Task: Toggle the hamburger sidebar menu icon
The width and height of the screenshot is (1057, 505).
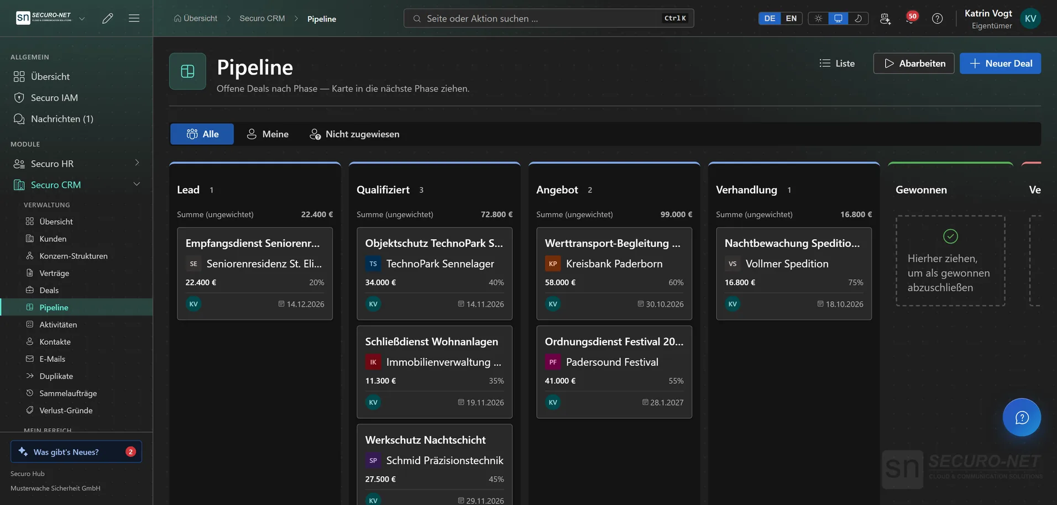Action: point(134,18)
